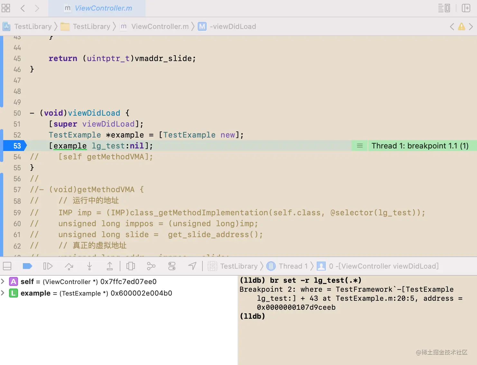The height and width of the screenshot is (365, 477).
Task: Click the 'return (uintptr_t)vmaddr_slide;' line
Action: [x=122, y=58]
